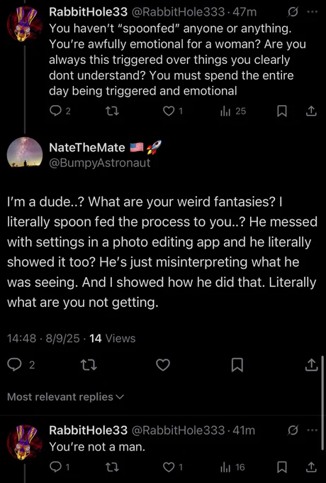Share the top RabbitHole33 tweet
This screenshot has height=483, width=326.
[x=311, y=111]
